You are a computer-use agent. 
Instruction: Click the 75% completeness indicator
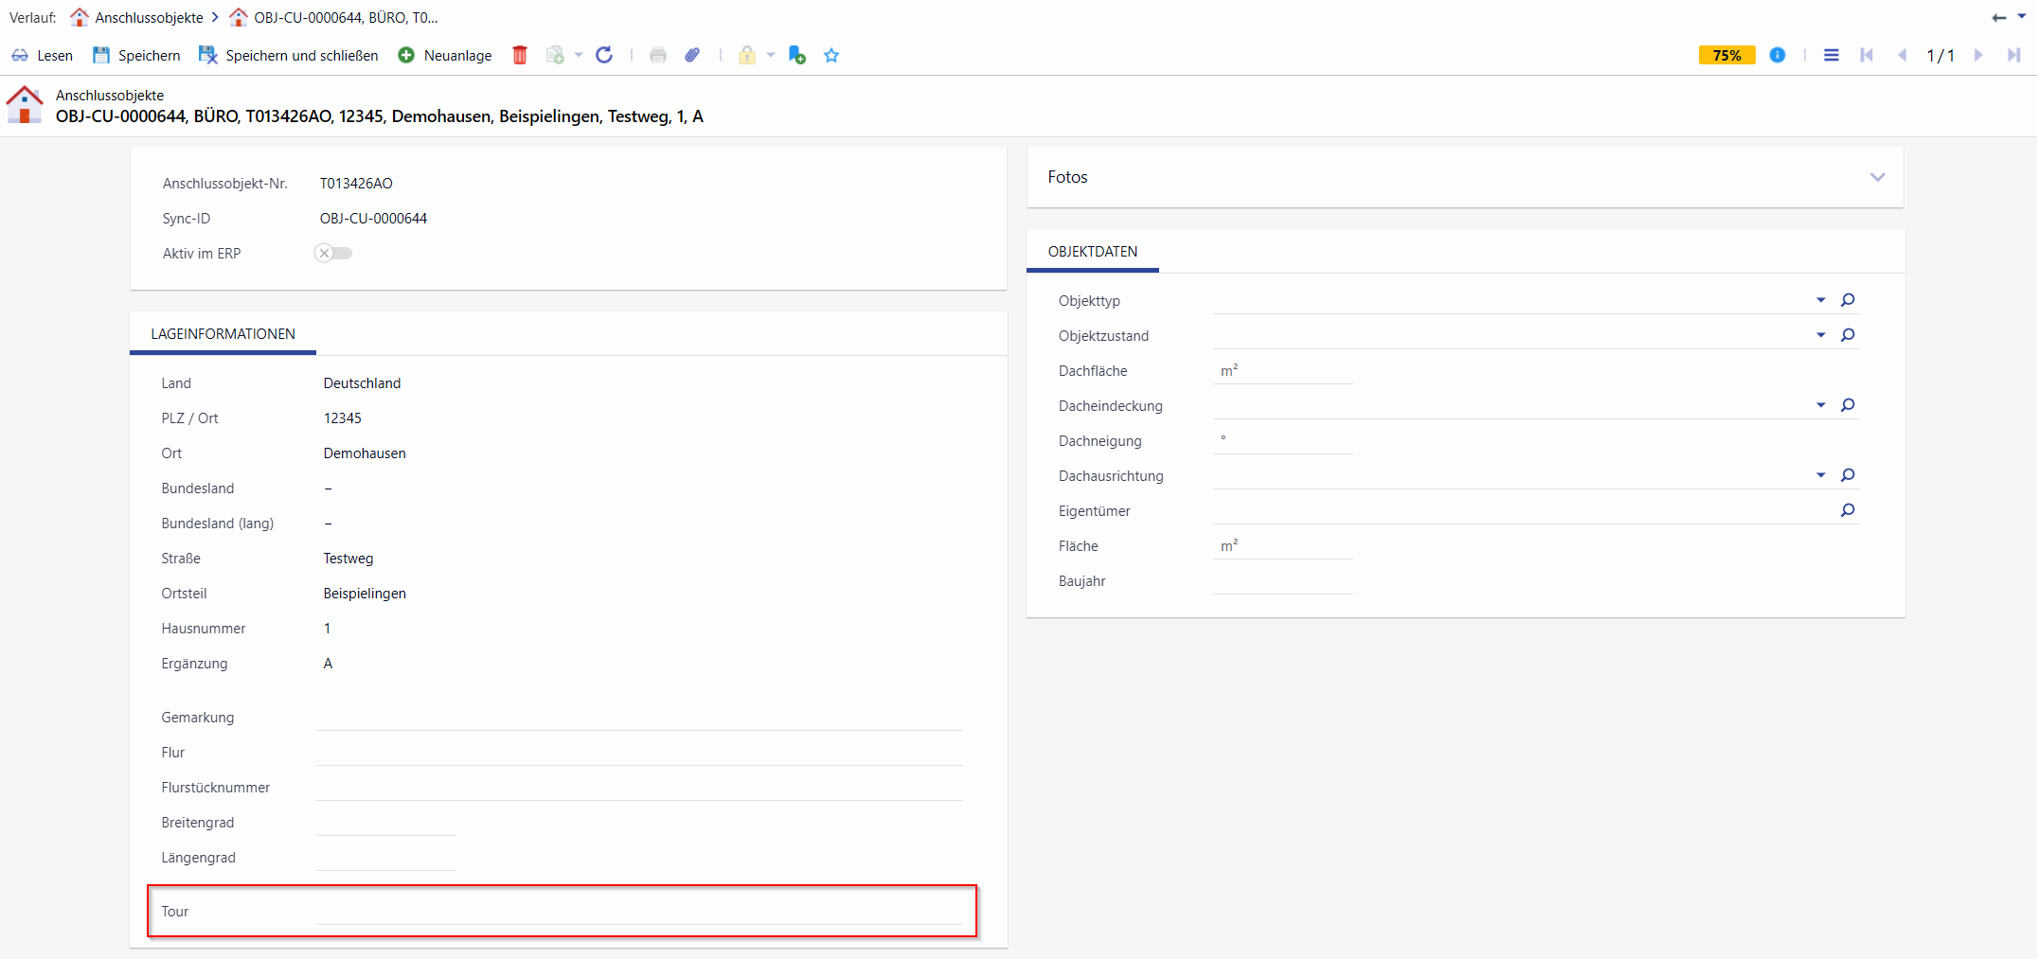coord(1726,55)
